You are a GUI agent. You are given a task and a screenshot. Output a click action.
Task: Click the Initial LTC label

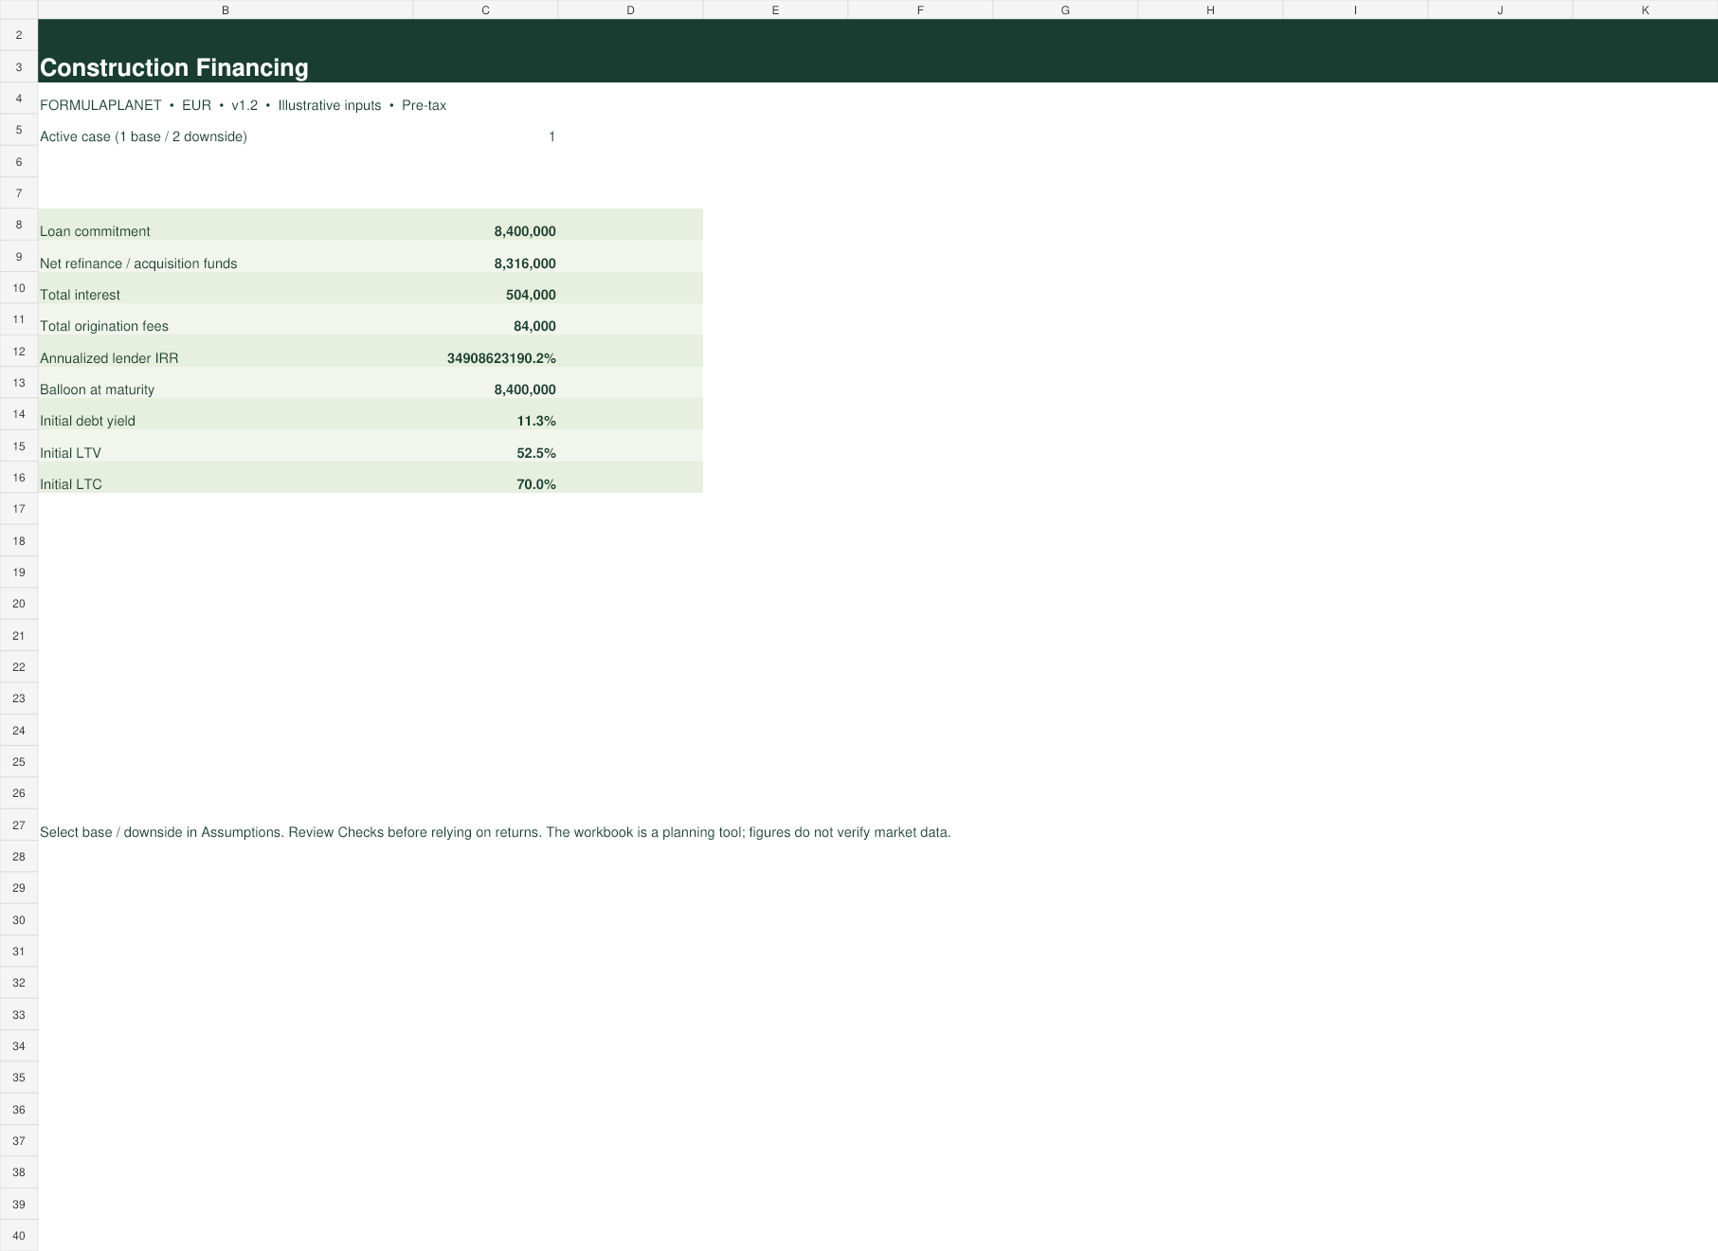[71, 484]
